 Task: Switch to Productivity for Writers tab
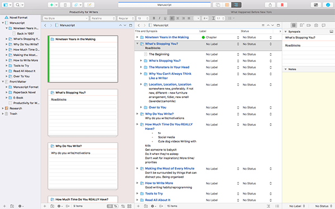(84, 12)
